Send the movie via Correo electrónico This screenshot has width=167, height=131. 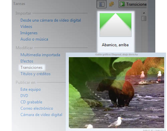37,108
